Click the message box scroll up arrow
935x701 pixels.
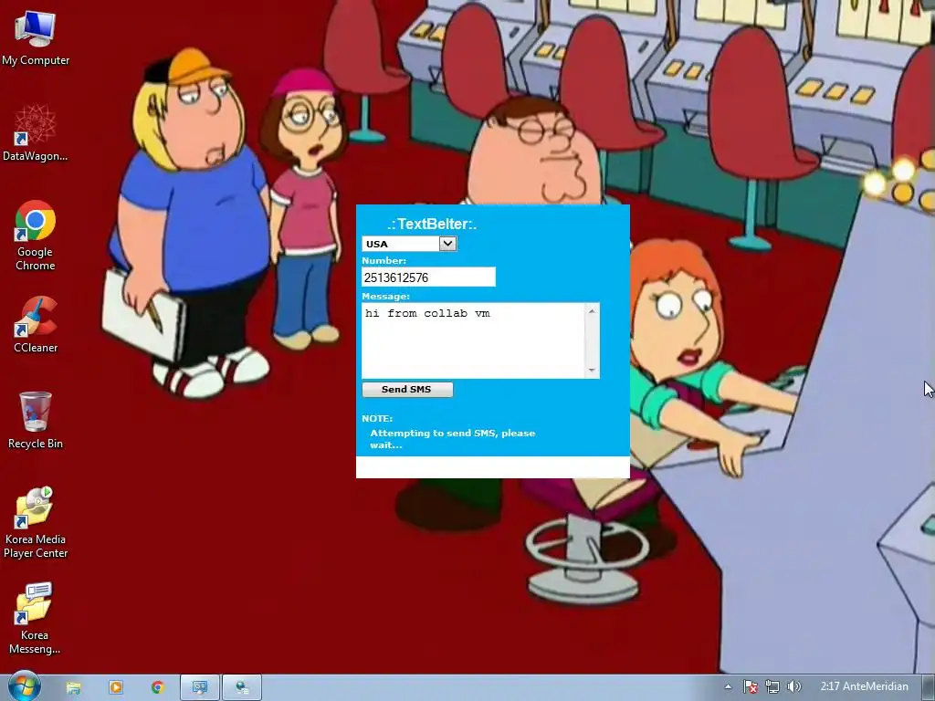pos(592,310)
